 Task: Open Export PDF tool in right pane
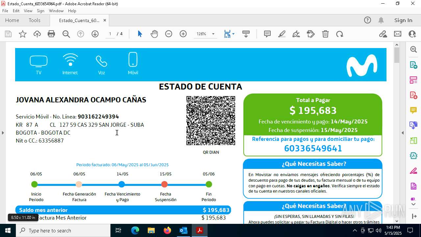(x=413, y=65)
